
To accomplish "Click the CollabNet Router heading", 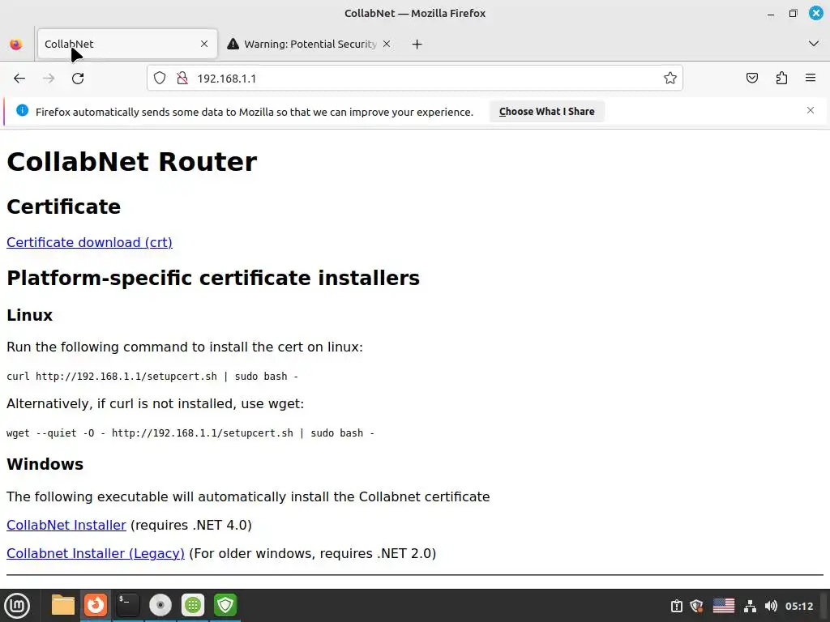I will click(x=132, y=162).
